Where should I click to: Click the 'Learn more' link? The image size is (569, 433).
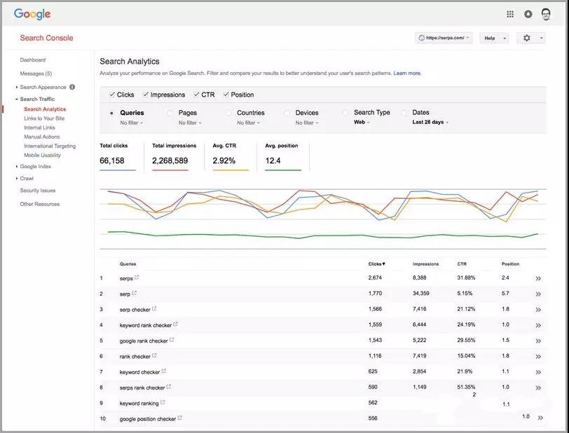[407, 73]
